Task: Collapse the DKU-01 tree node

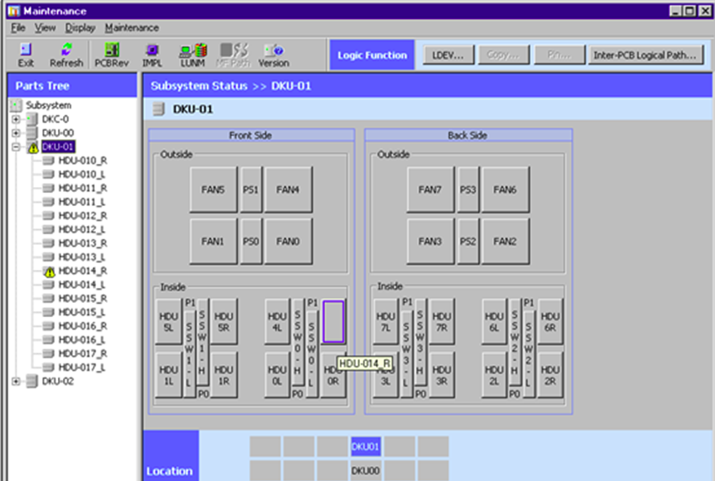Action: (16, 147)
